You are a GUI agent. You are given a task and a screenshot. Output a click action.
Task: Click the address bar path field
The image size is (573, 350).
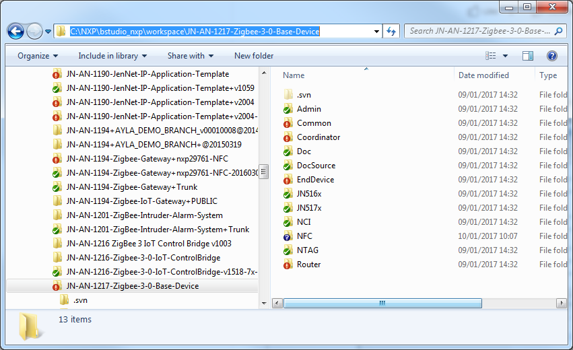click(217, 32)
